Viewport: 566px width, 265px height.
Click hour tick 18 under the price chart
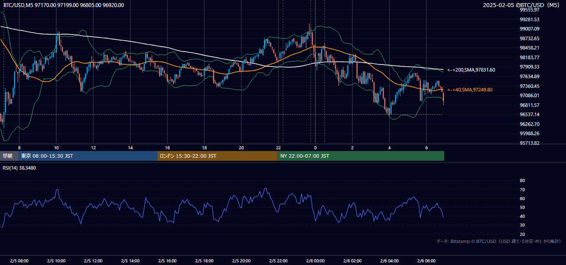pyautogui.click(x=204, y=148)
